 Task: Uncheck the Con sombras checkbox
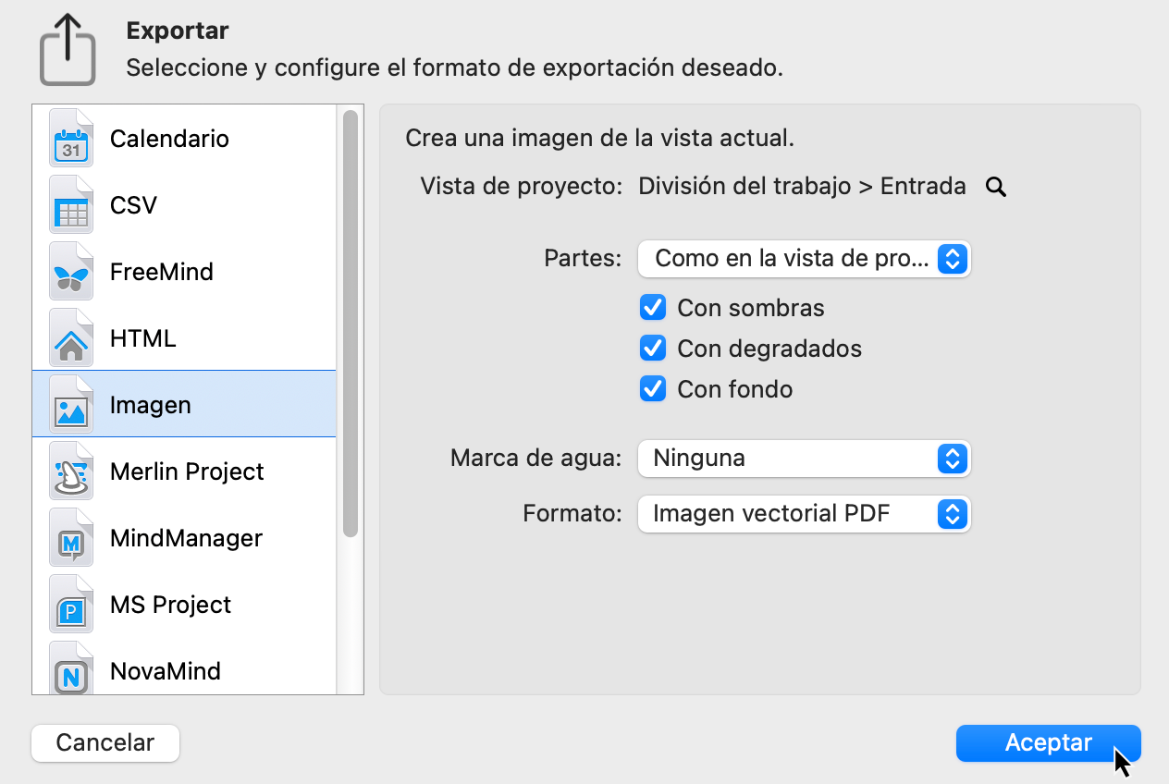coord(653,307)
